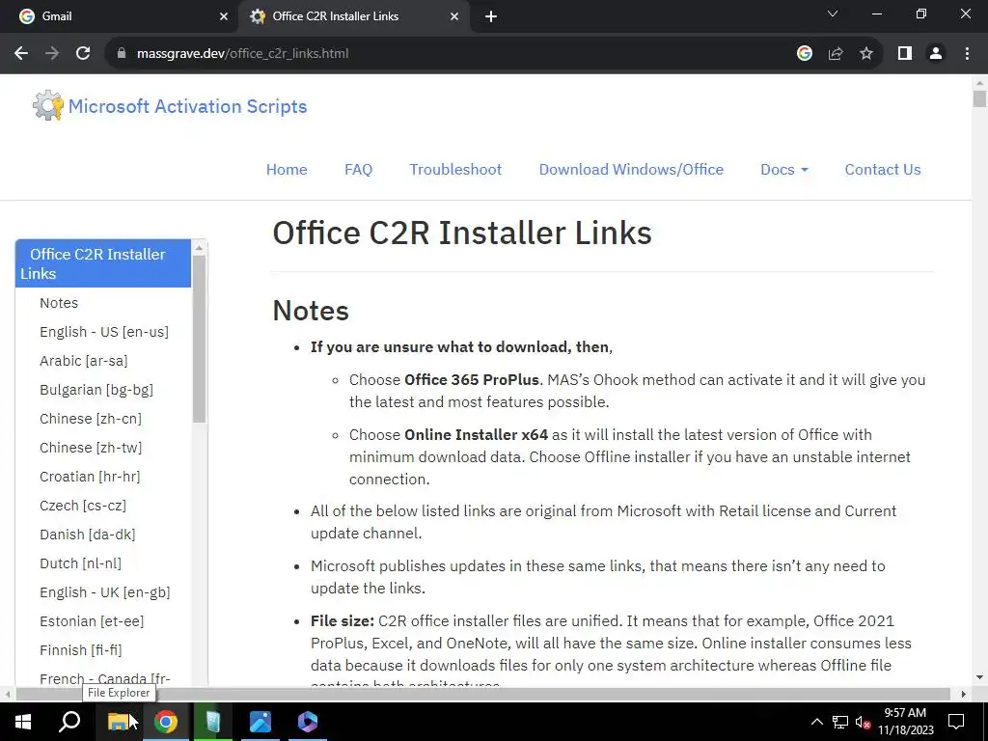Close the Office C2R Installer Links tab
Screen dimensions: 988x741
pyautogui.click(x=454, y=16)
